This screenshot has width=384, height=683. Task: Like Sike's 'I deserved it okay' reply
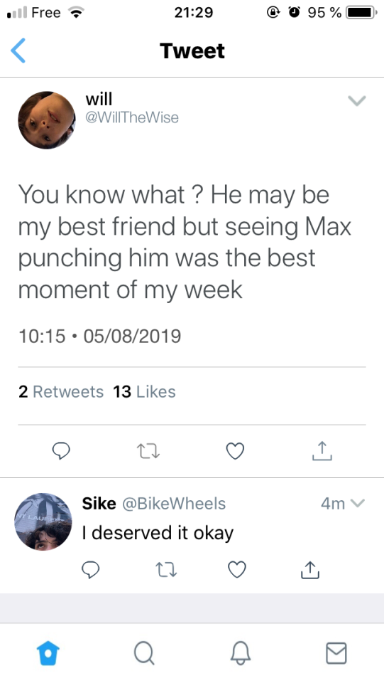pyautogui.click(x=237, y=570)
